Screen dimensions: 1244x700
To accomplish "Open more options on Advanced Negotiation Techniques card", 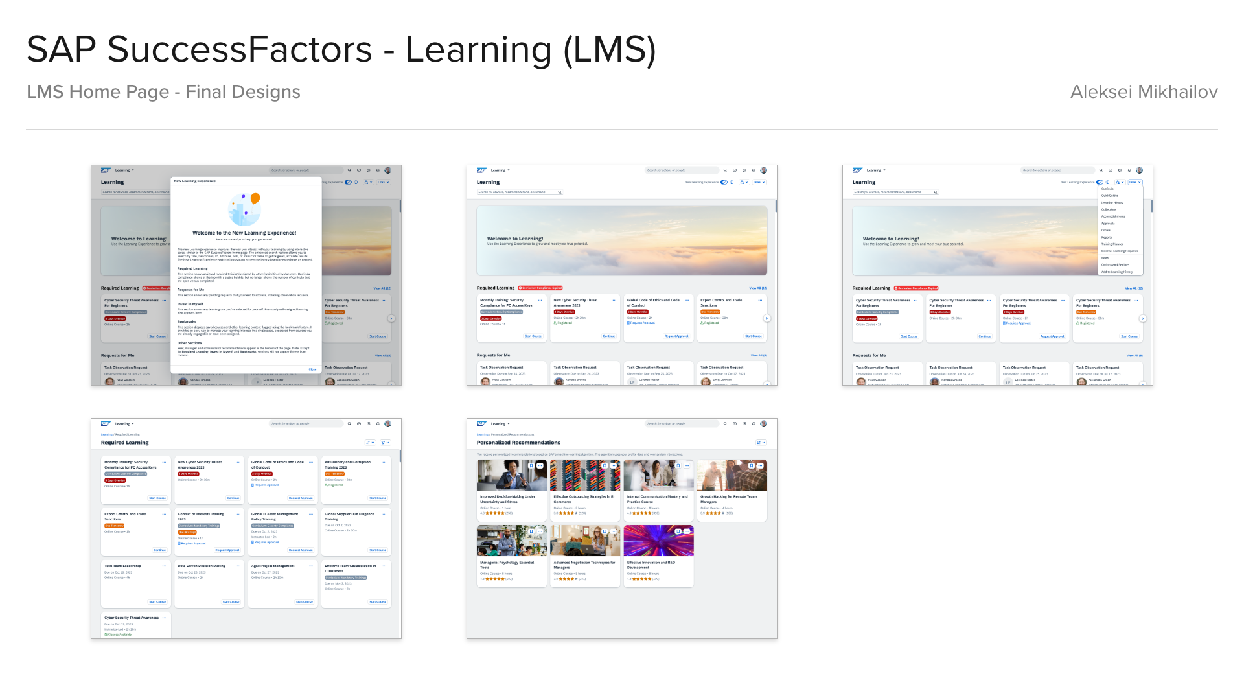I will 613,531.
